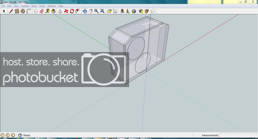Select the Paint Bucket tool

[x=53, y=11]
